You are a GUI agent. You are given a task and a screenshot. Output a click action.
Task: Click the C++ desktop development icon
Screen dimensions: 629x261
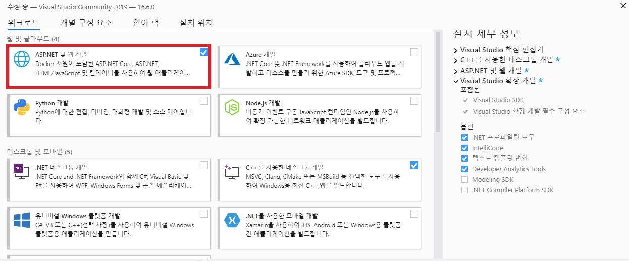tap(232, 172)
